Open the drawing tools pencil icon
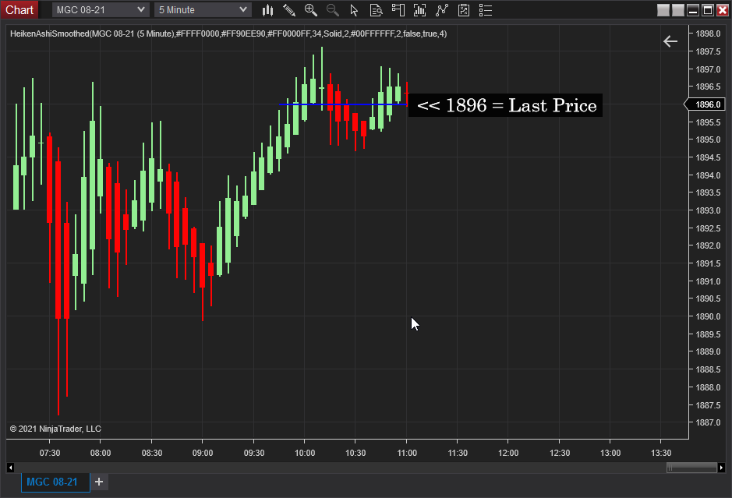 (x=288, y=10)
